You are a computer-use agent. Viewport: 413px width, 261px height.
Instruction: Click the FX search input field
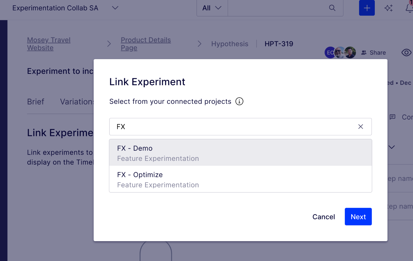[232, 126]
